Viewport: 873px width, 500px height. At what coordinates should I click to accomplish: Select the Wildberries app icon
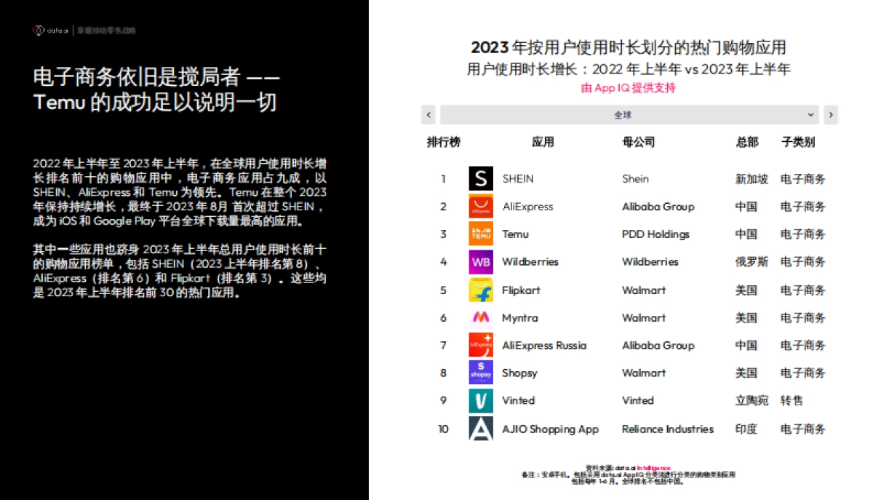click(x=480, y=262)
